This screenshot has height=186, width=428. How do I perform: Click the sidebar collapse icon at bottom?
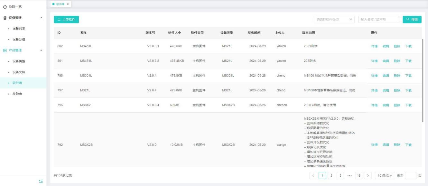[x=41, y=181]
